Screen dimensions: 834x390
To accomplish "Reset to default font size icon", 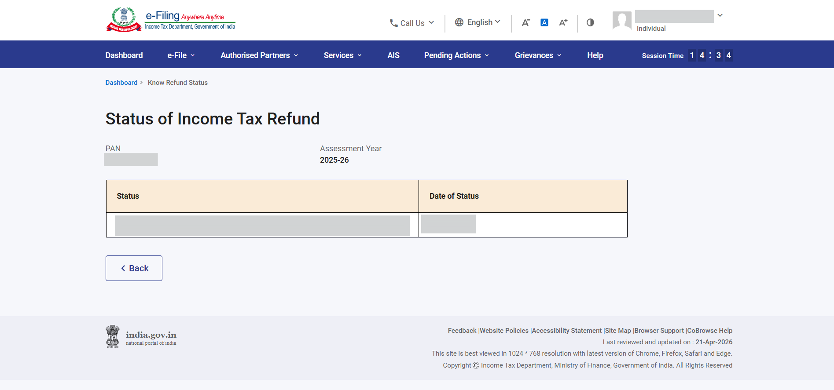I will click(544, 22).
